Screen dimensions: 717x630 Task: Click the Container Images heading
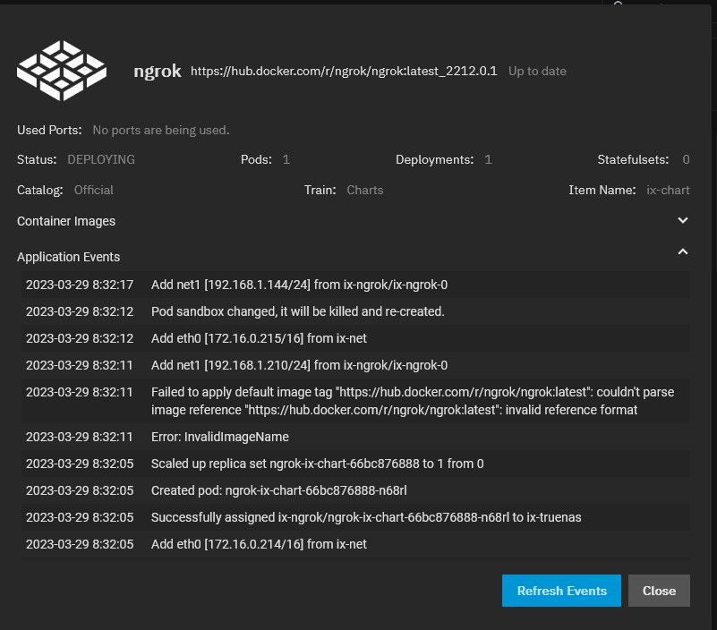tap(66, 221)
